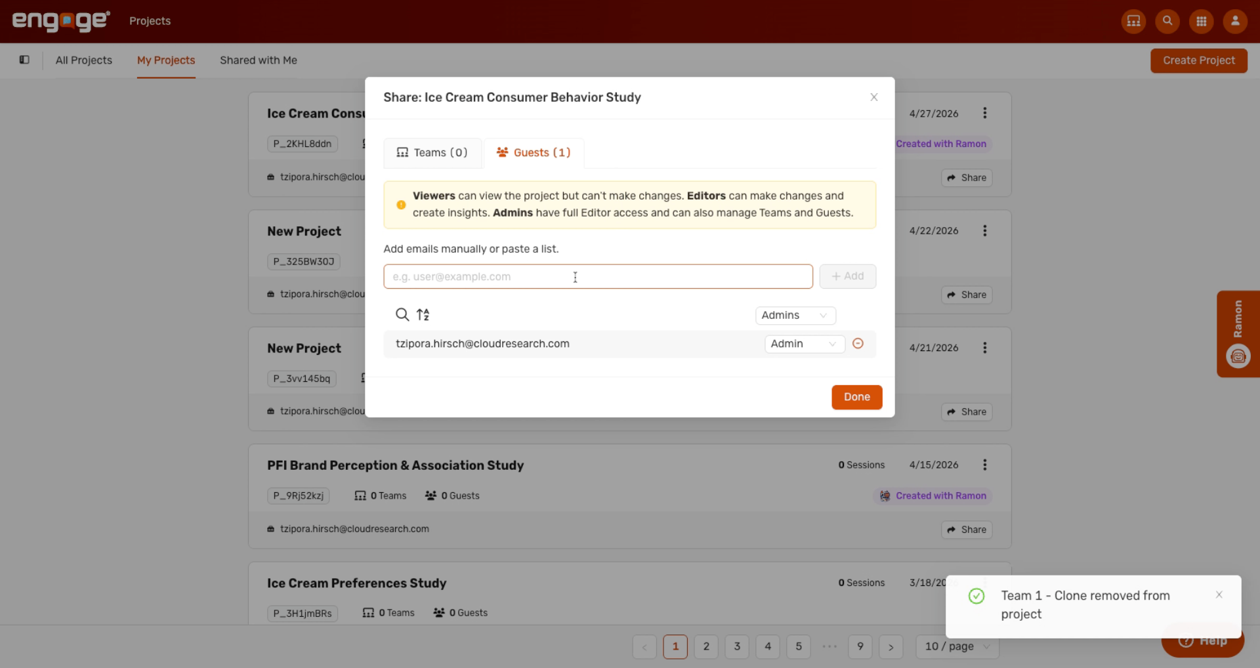Go to page 4
The width and height of the screenshot is (1260, 668).
[x=768, y=646]
